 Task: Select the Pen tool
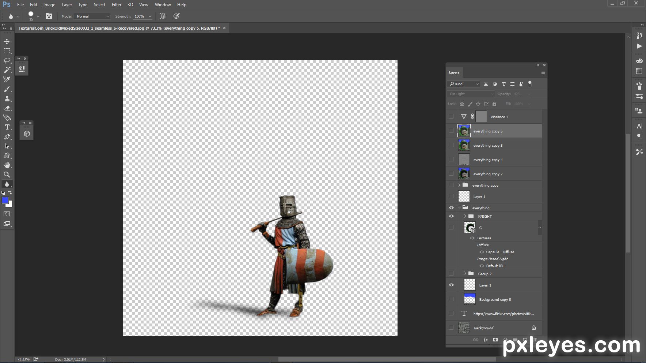[x=7, y=136]
